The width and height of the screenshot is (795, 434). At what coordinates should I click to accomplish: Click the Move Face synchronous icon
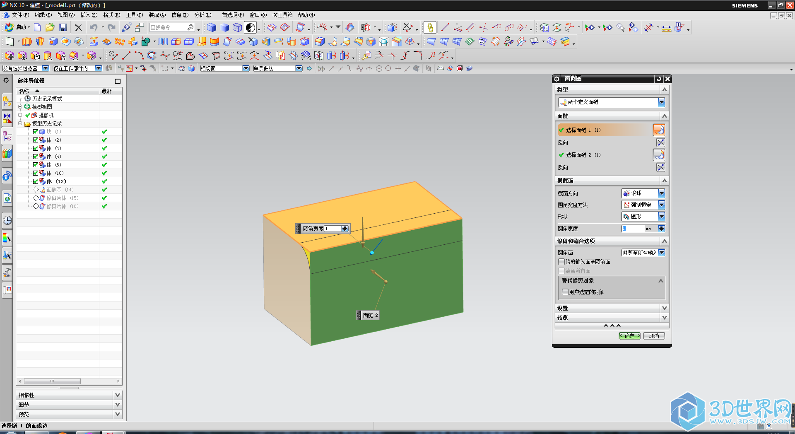(9, 55)
